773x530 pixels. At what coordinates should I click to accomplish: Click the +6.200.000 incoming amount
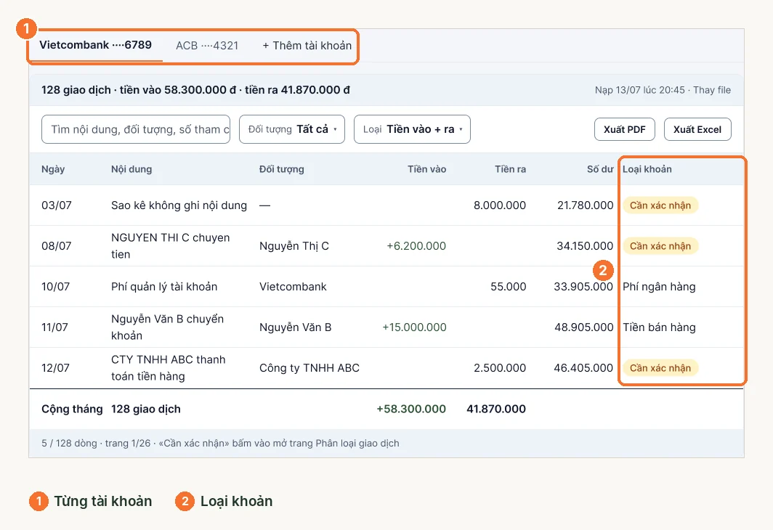tap(416, 246)
